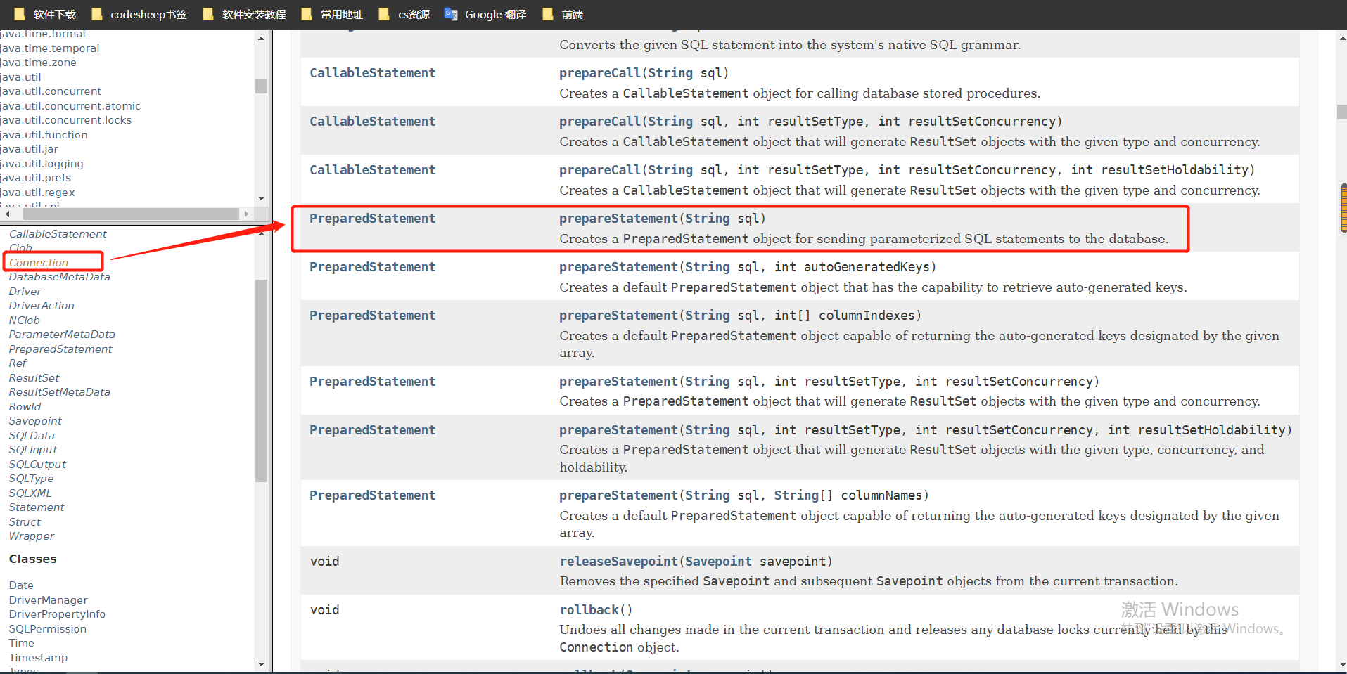Open Savepoint parameter type in releaseSavepoint

click(x=718, y=562)
